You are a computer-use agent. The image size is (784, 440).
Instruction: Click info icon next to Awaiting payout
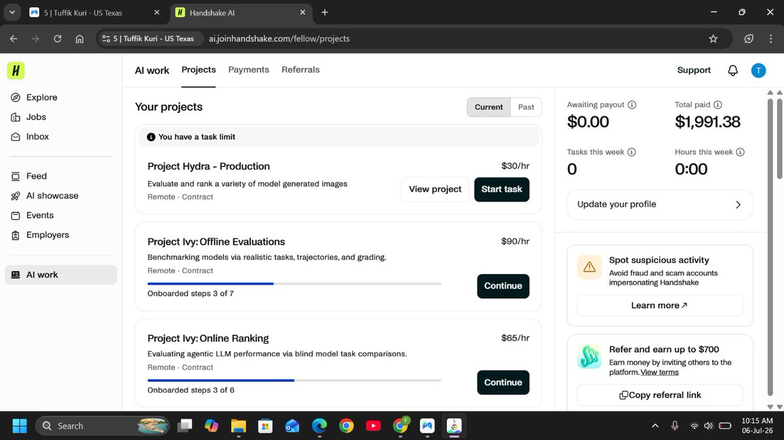pos(632,104)
